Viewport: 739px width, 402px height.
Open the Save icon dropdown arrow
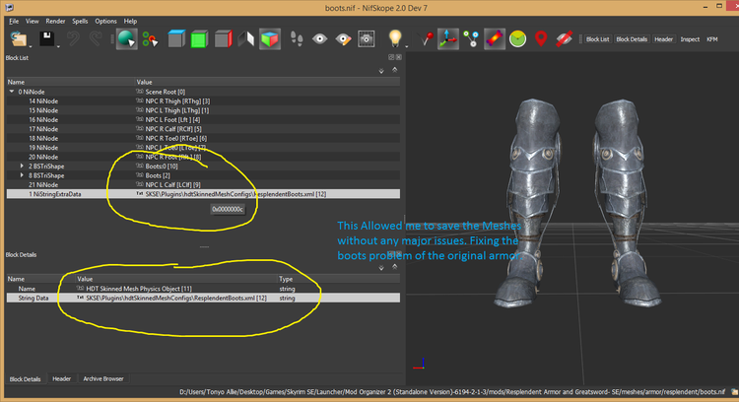pyautogui.click(x=57, y=46)
